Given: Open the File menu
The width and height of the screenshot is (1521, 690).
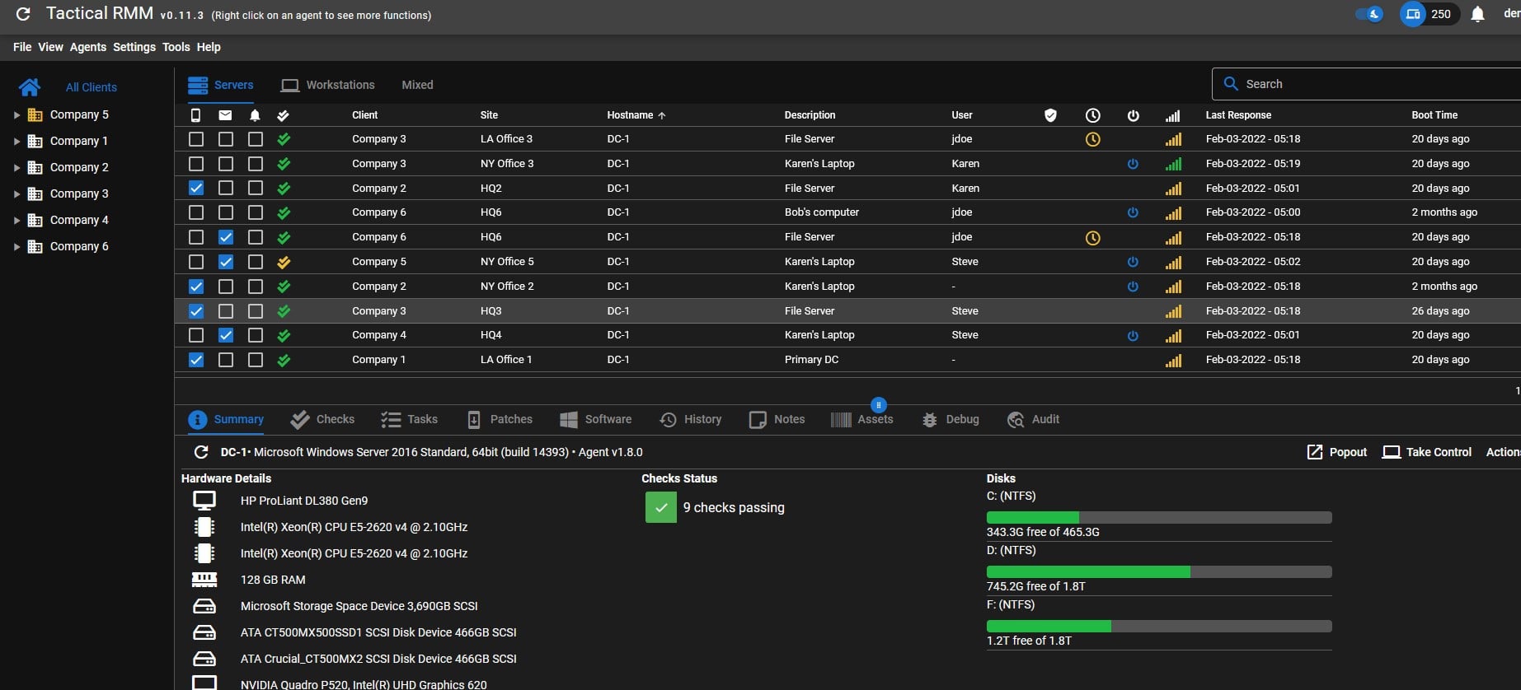Looking at the screenshot, I should point(22,47).
